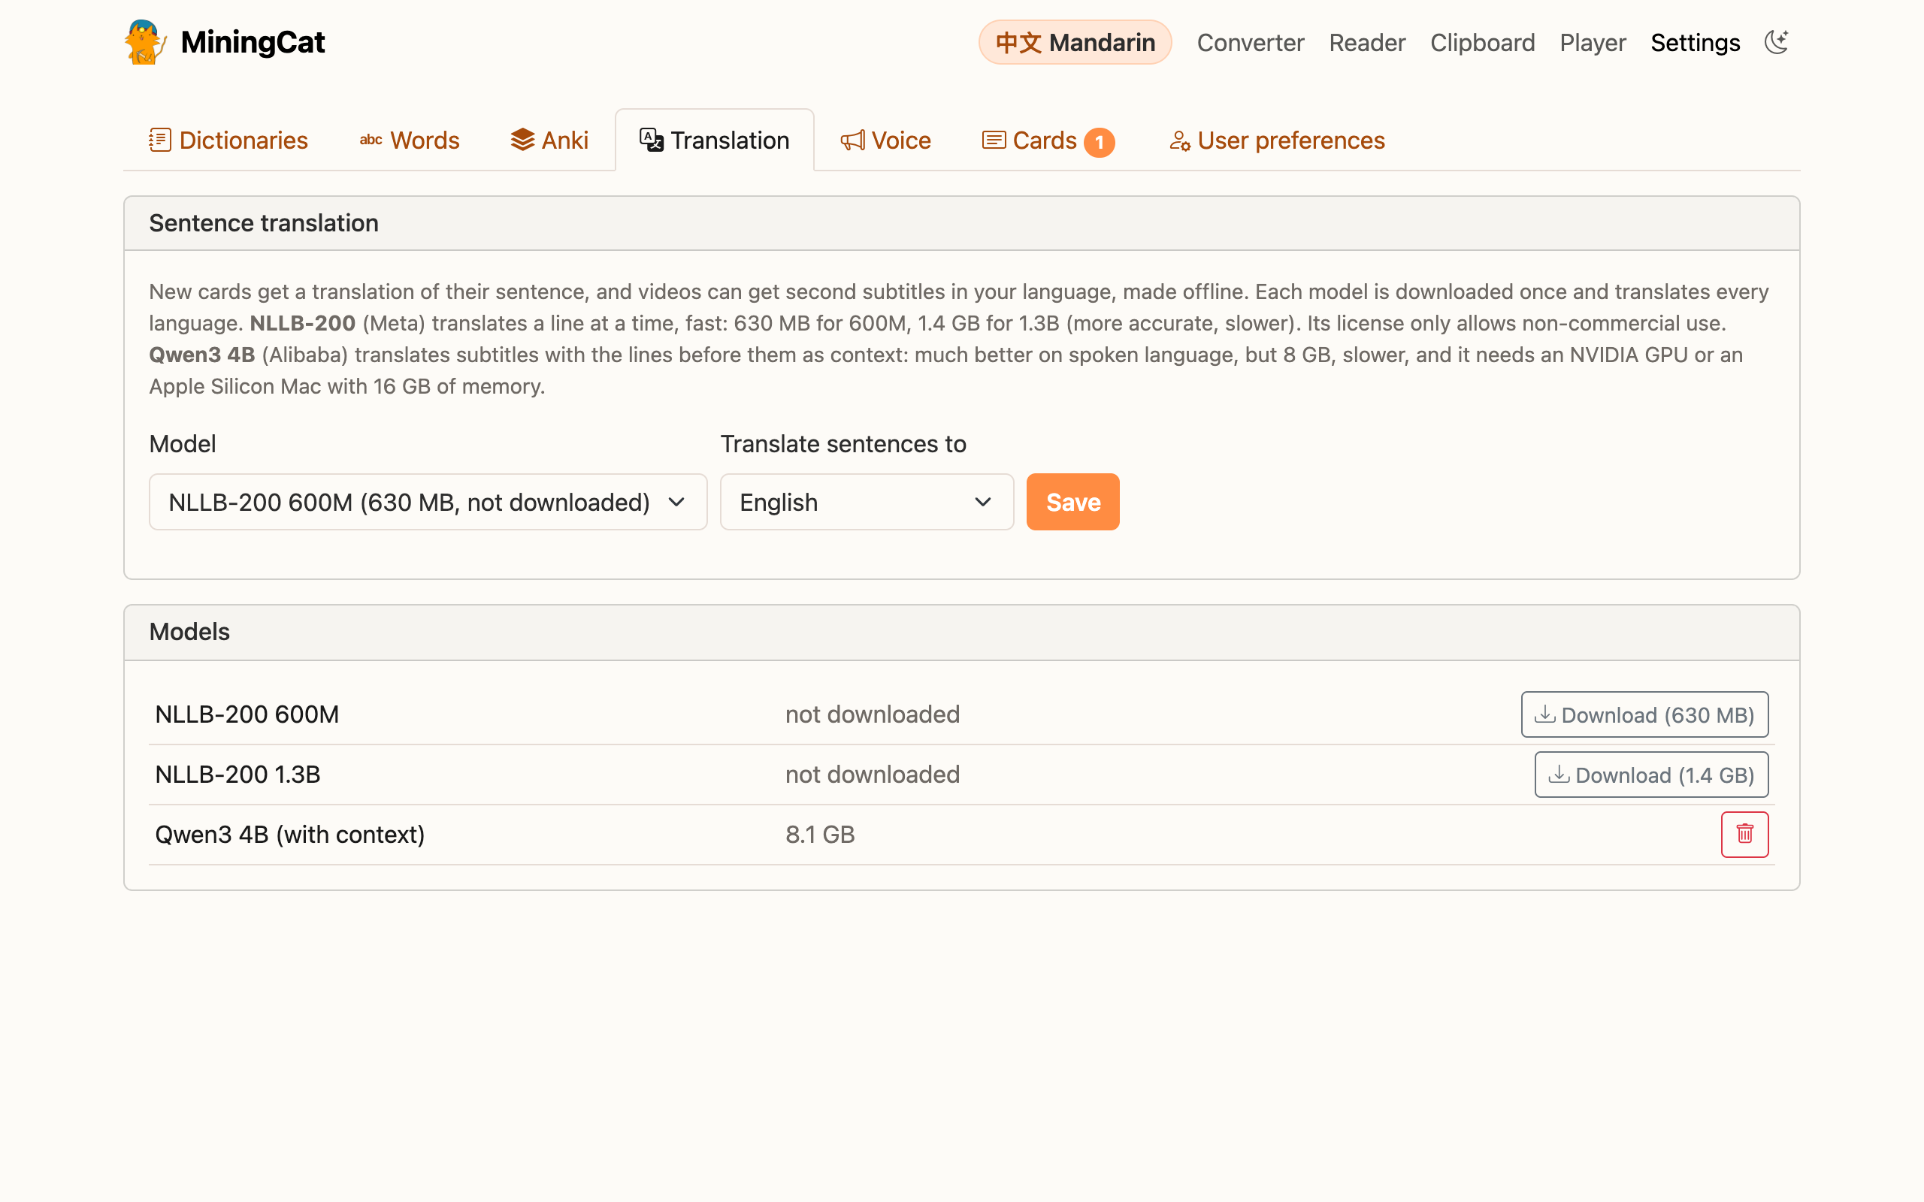Image resolution: width=1924 pixels, height=1202 pixels.
Task: Click the orange Save button
Action: pyautogui.click(x=1072, y=502)
